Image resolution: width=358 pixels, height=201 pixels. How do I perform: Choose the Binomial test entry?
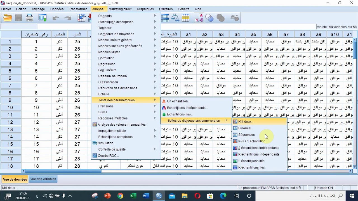point(260,128)
